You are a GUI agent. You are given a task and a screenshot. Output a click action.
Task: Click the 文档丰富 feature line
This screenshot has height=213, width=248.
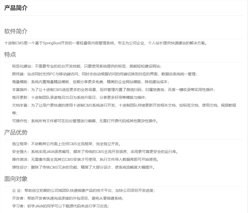click(124, 105)
